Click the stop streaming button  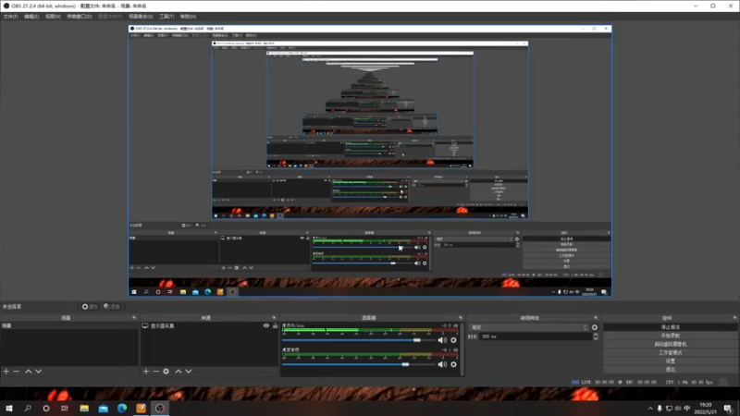pyautogui.click(x=670, y=327)
